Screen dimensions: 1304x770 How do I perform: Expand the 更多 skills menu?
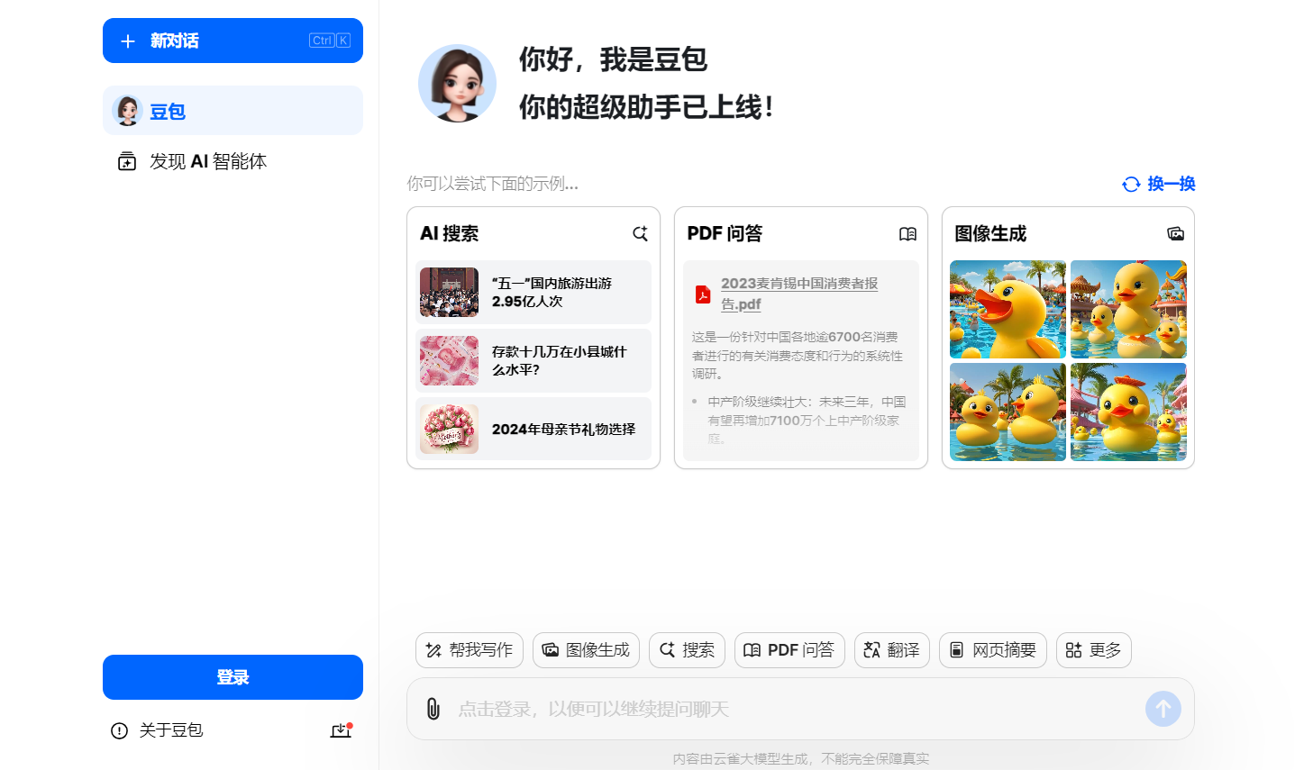tap(1093, 649)
